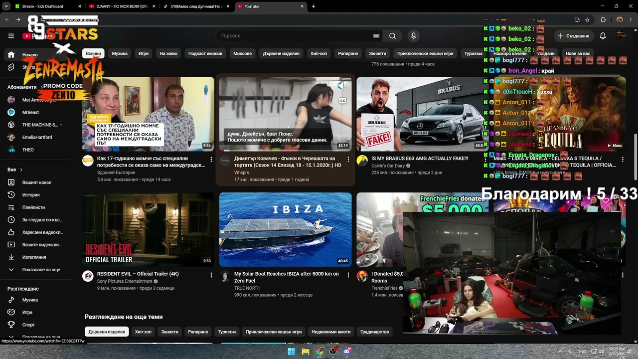Open File Explorer from the taskbar
The height and width of the screenshot is (359, 638).
coord(306,352)
